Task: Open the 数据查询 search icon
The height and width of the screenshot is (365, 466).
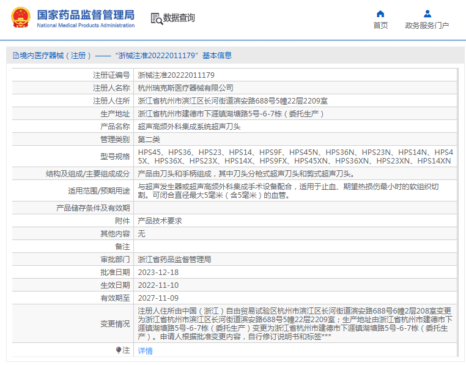Action: point(157,18)
